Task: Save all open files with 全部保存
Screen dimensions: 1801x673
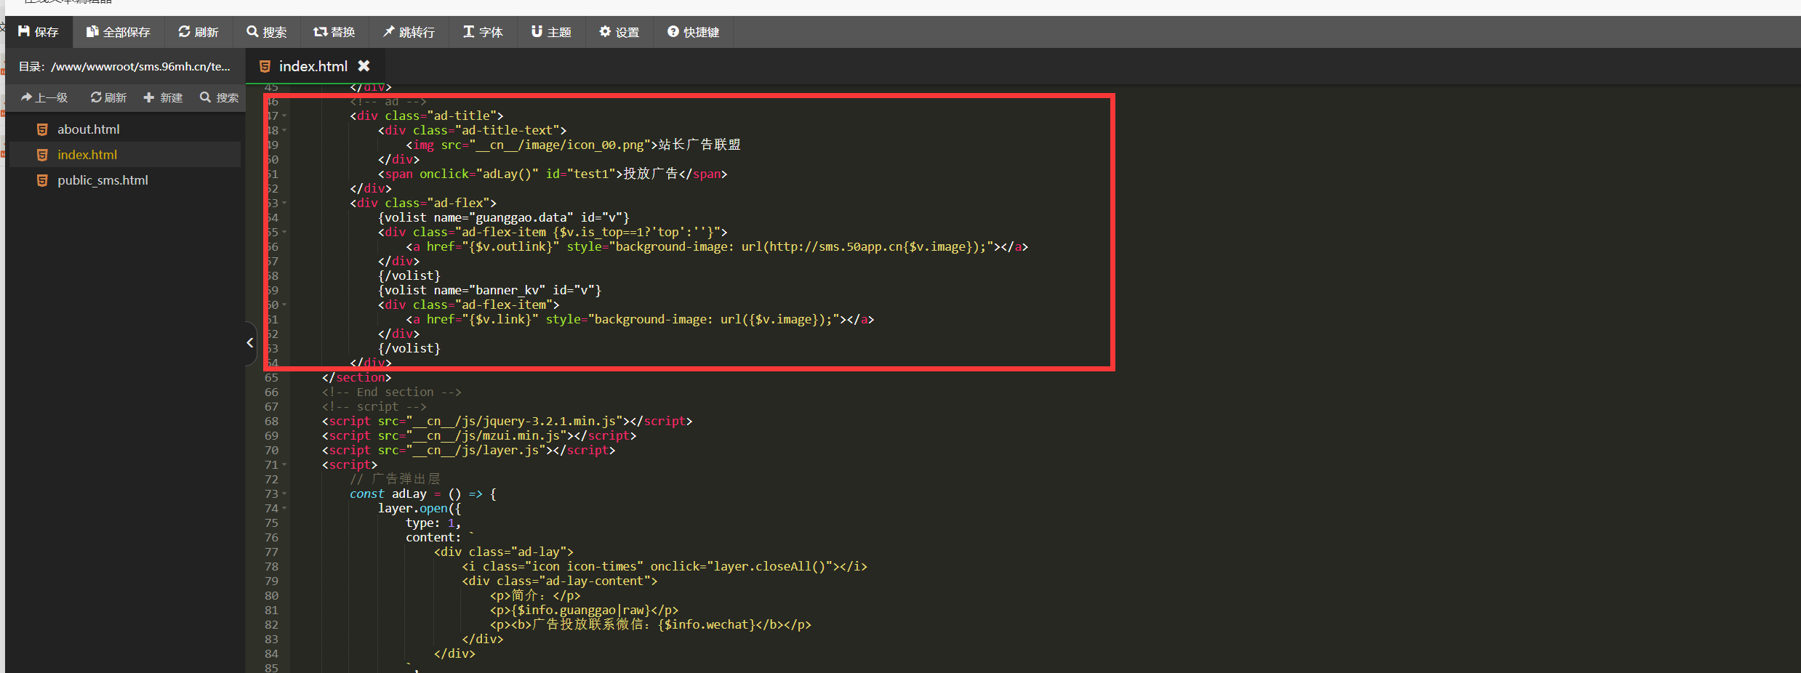Action: click(x=118, y=32)
